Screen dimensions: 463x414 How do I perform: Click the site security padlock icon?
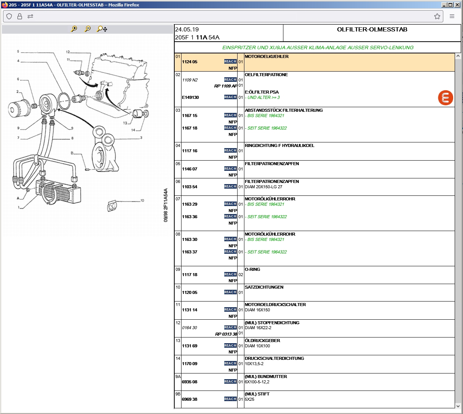[20, 16]
